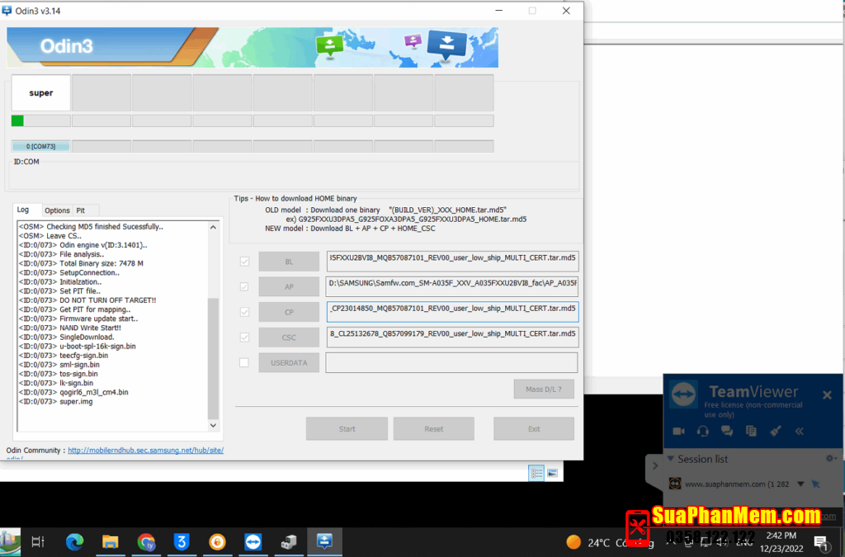845x557 pixels.
Task: Toggle the CP file checkbox
Action: tap(244, 312)
